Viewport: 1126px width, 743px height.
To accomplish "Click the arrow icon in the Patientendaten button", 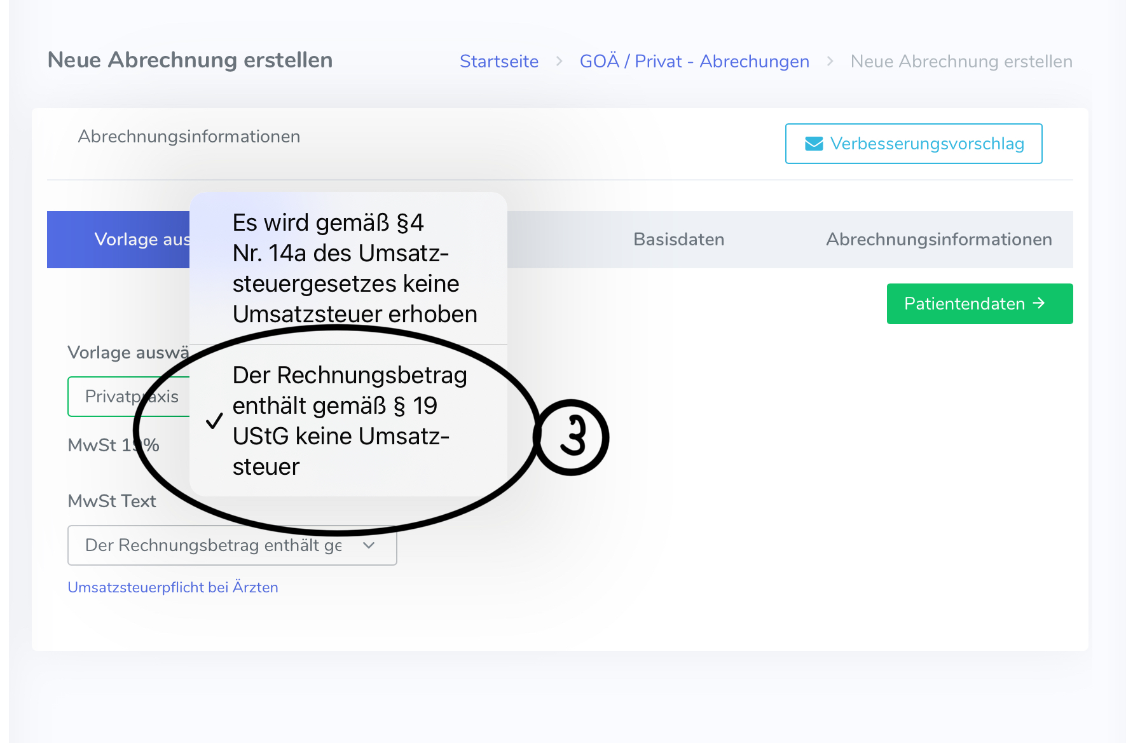I will 1039,303.
